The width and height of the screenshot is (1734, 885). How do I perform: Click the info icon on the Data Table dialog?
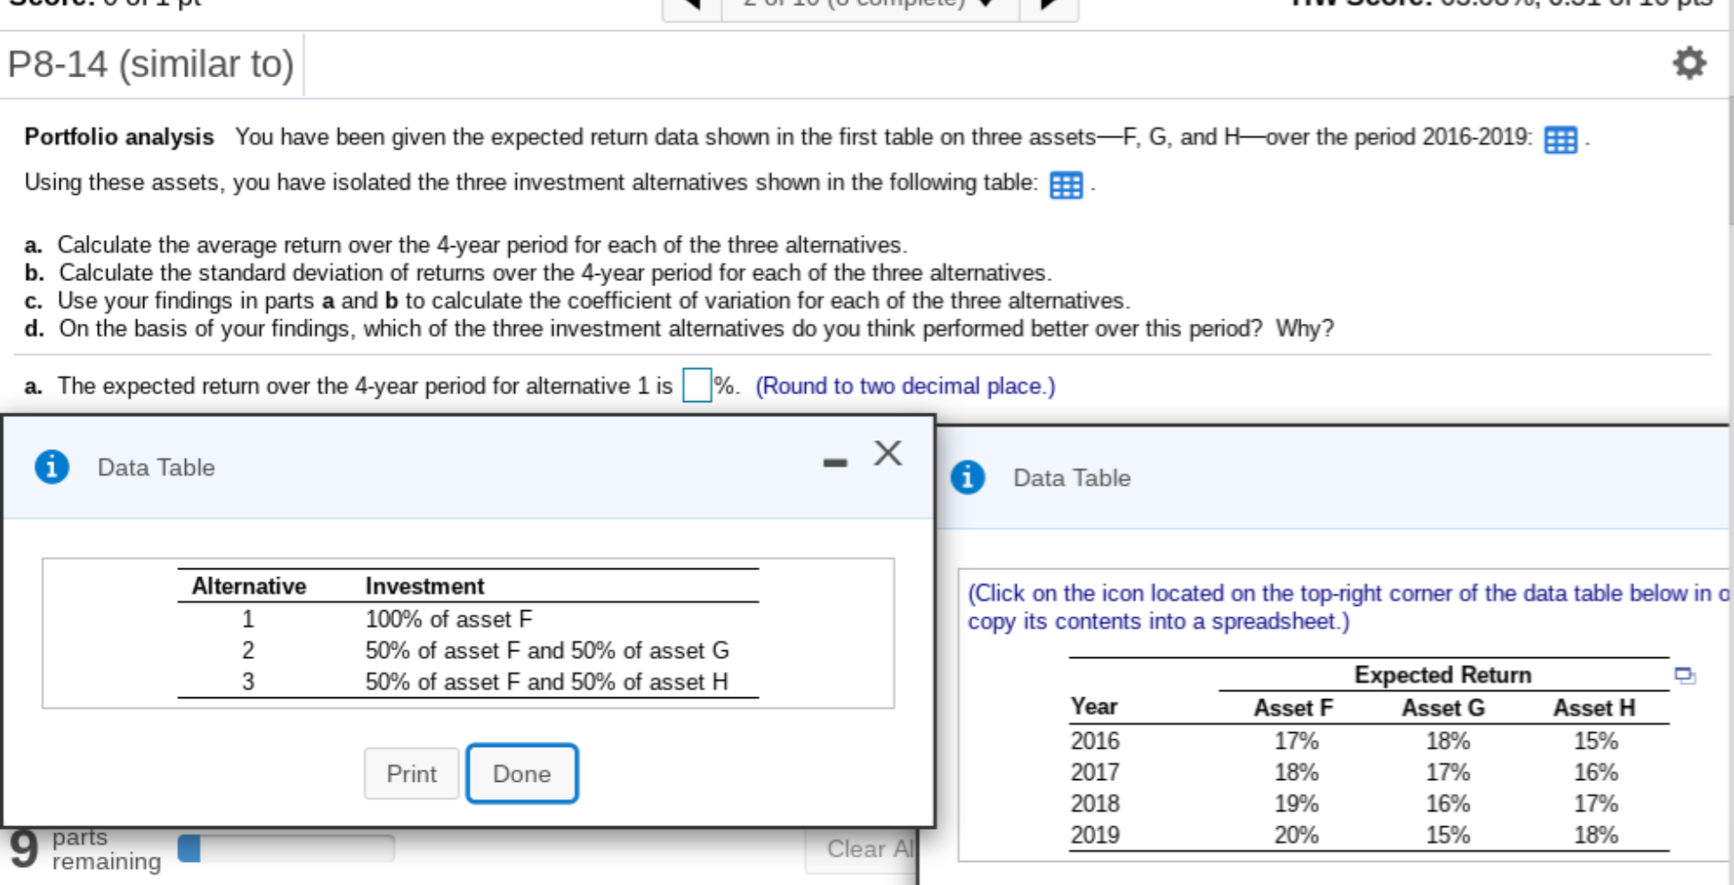[x=52, y=466]
